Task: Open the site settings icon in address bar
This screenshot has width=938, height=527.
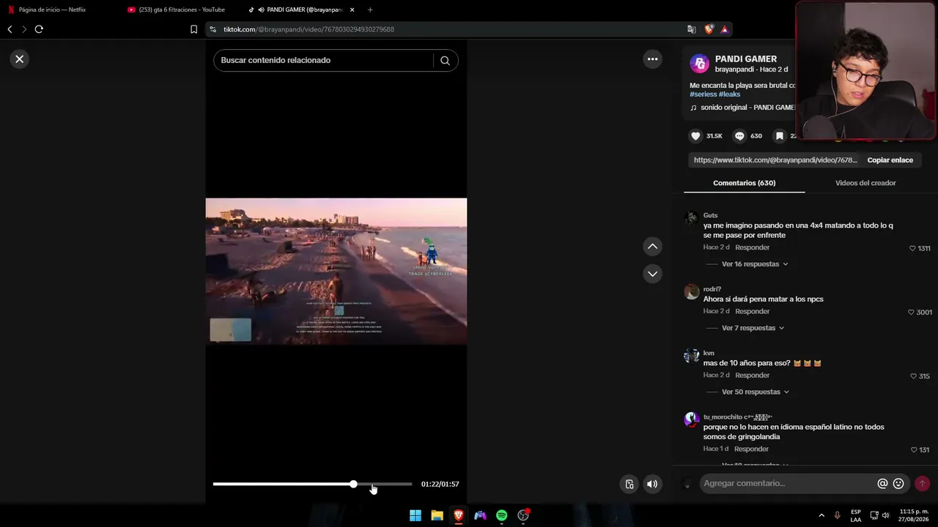Action: tap(213, 29)
